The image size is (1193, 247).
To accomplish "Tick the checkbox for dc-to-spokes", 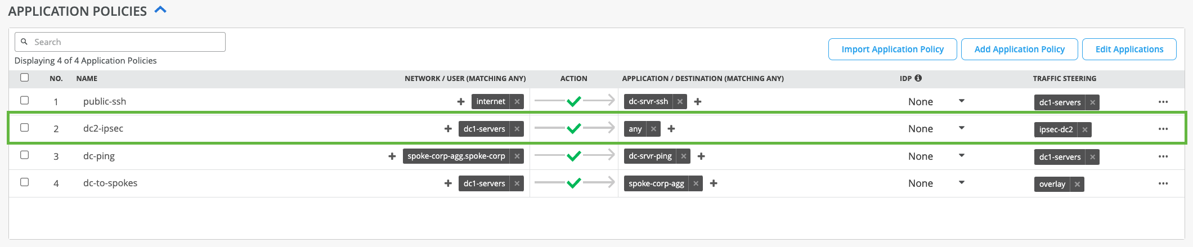I will pos(24,182).
